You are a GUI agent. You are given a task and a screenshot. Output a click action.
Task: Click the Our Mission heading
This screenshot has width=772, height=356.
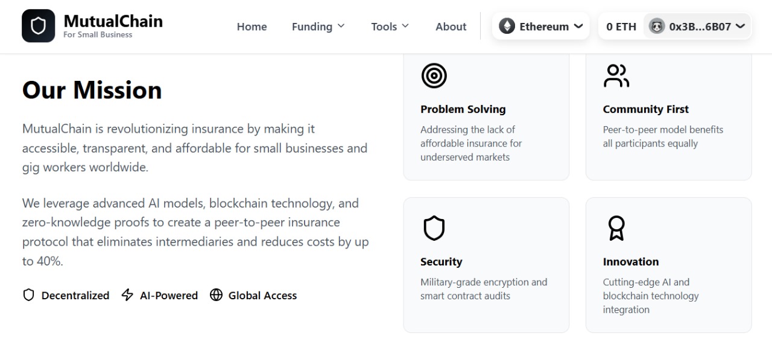92,91
